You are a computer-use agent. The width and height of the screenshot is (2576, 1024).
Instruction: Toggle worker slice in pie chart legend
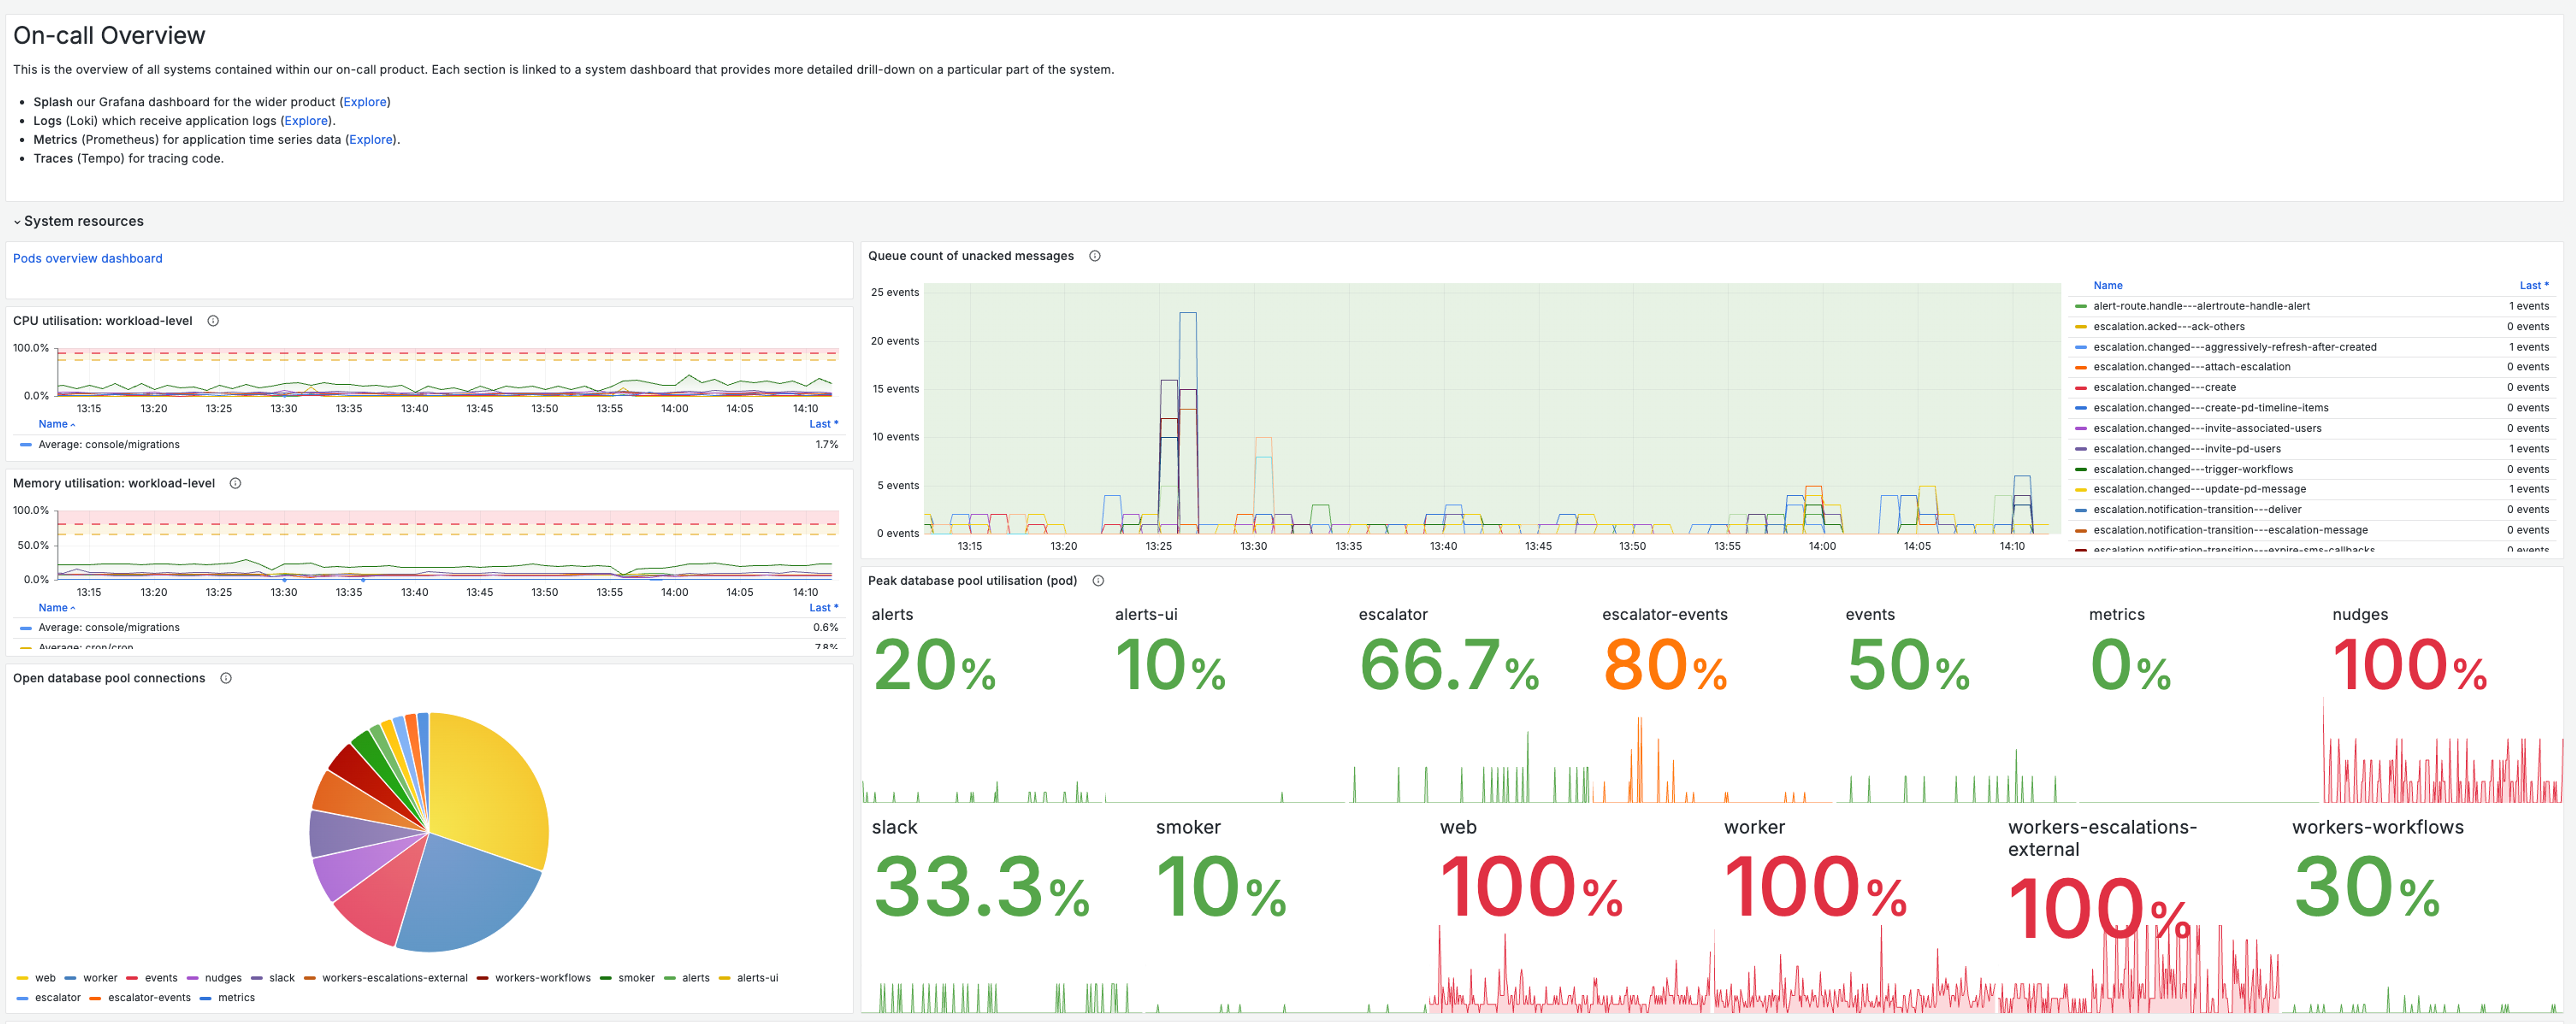pyautogui.click(x=100, y=978)
